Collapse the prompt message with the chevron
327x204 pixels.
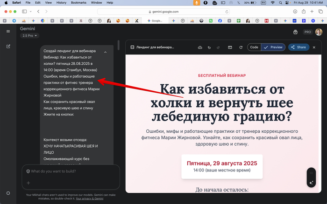tap(106, 52)
